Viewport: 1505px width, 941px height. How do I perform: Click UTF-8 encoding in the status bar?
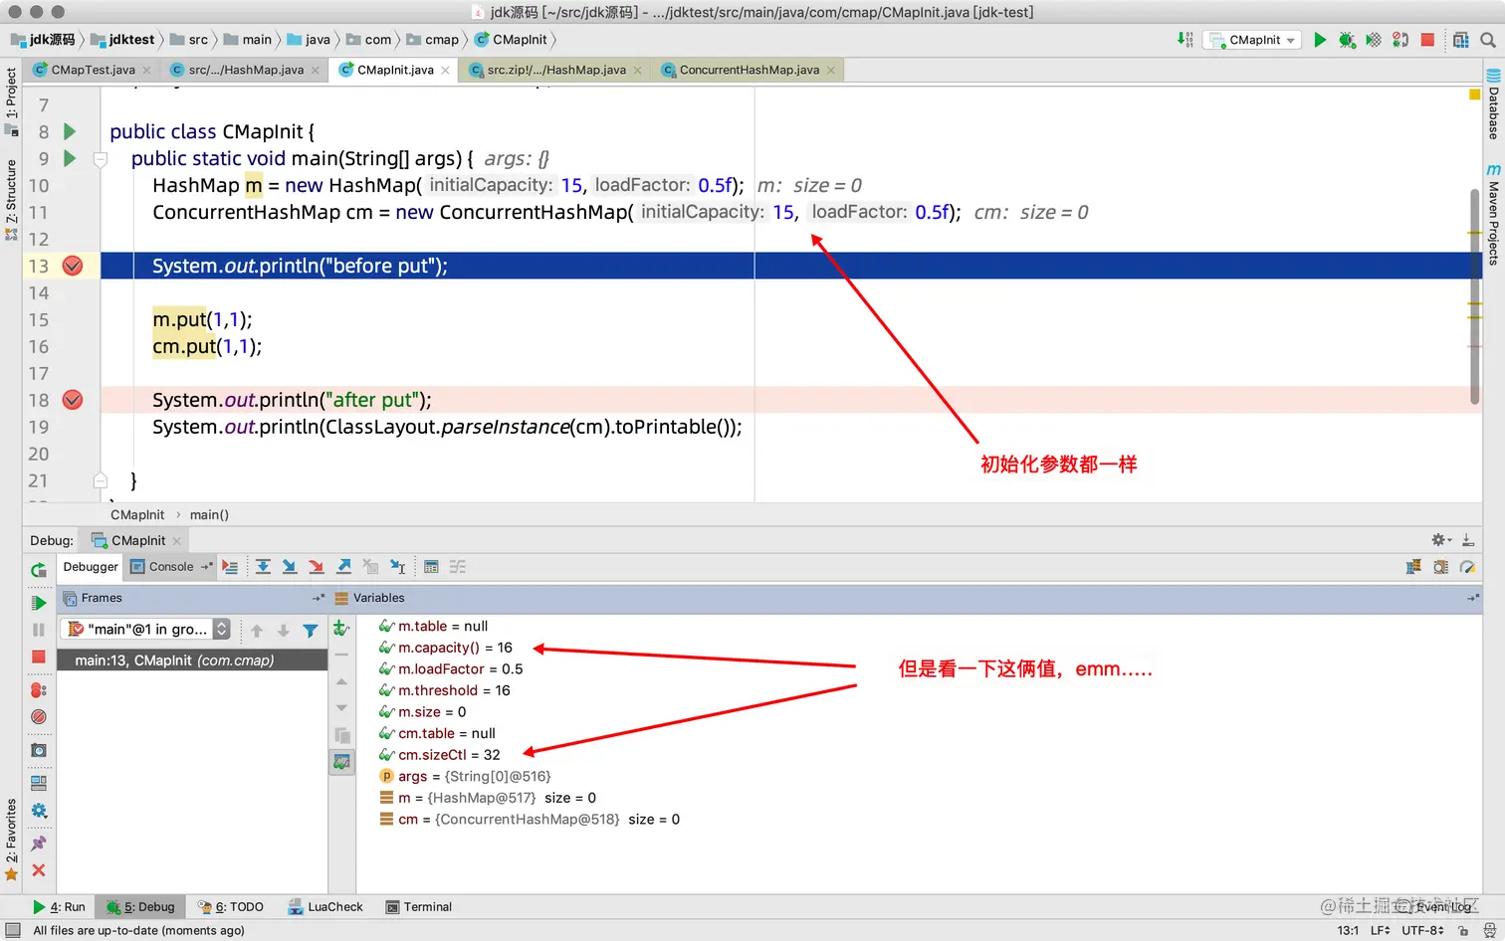tap(1422, 931)
